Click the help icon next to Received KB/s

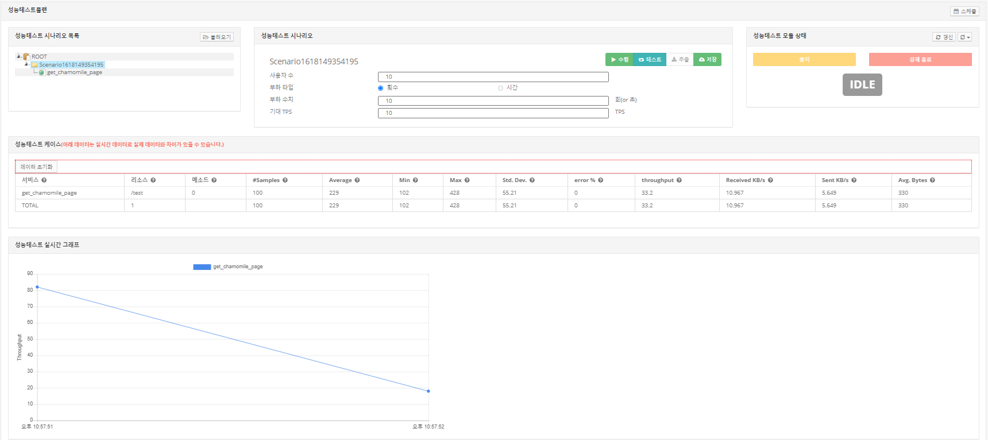tap(770, 180)
